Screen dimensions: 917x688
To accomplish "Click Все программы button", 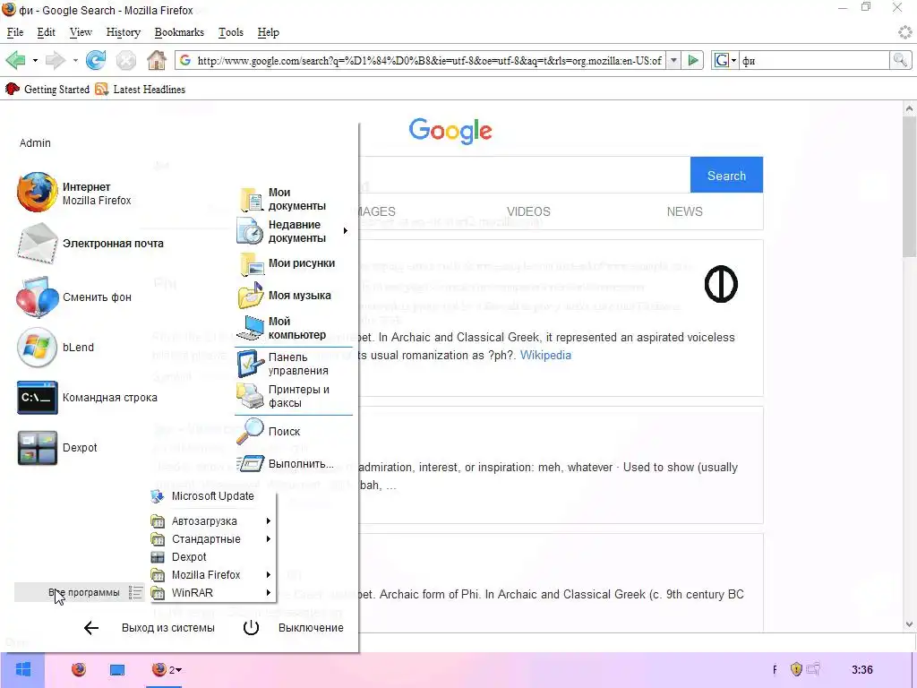I will coord(80,593).
